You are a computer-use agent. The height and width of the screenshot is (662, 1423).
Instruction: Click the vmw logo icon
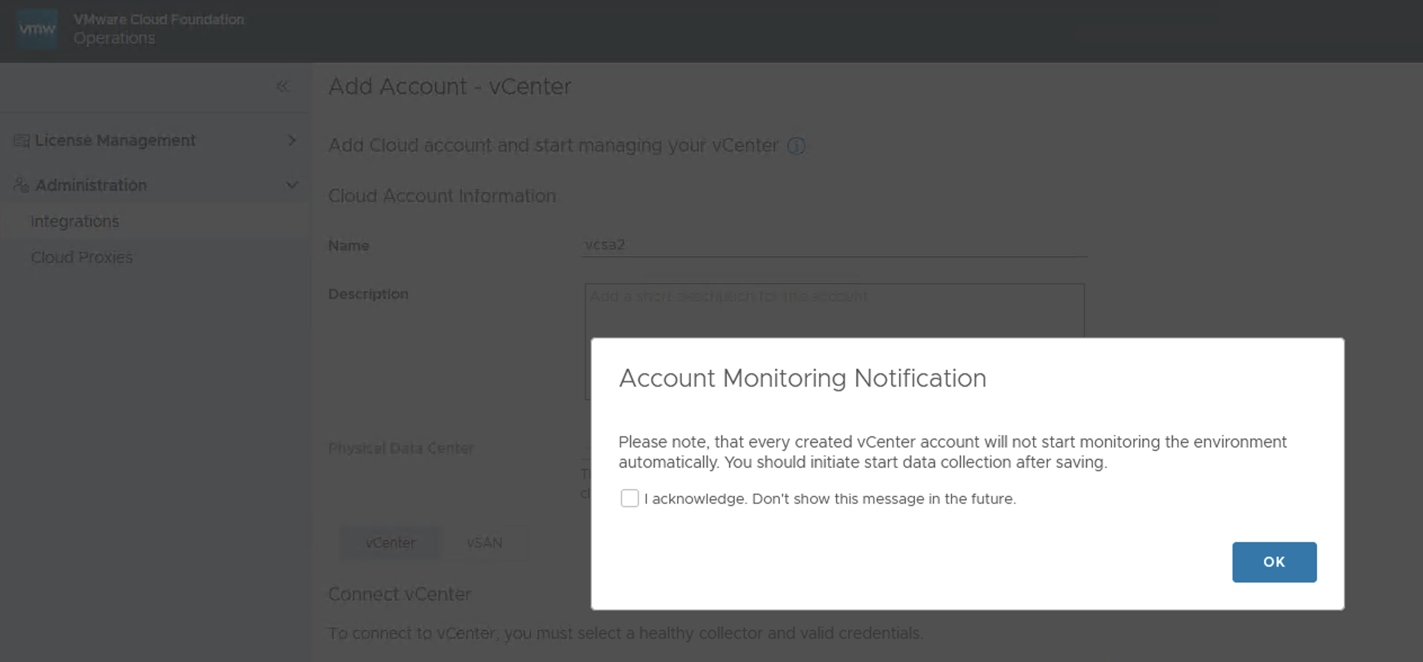37,29
